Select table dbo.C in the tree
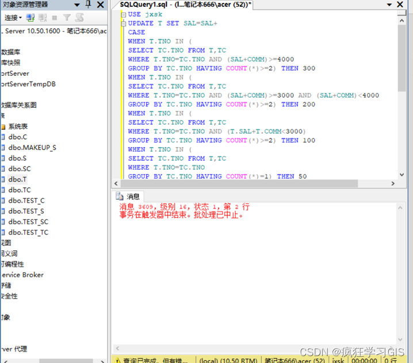Screen dimensions: 413x363 tap(17, 137)
